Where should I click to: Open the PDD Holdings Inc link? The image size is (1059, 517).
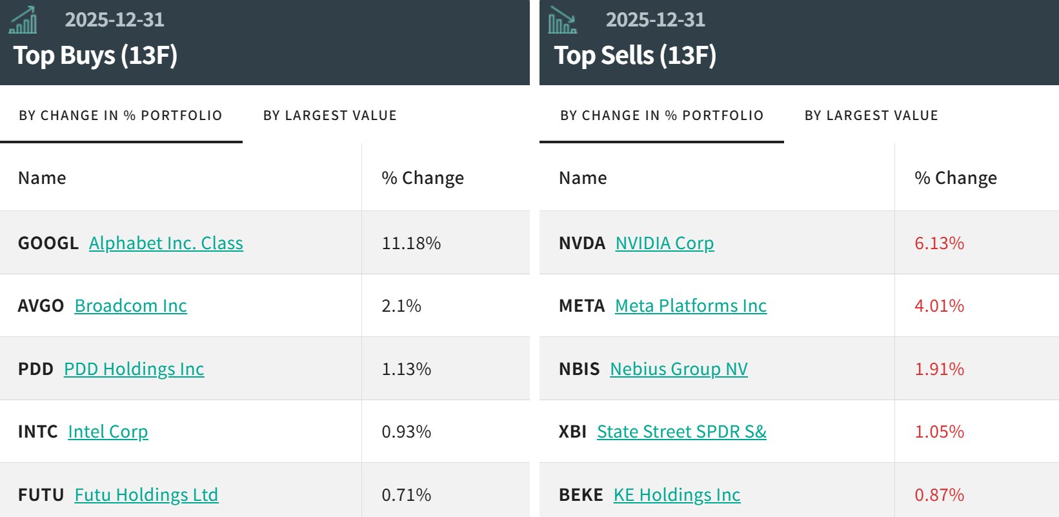tap(134, 369)
